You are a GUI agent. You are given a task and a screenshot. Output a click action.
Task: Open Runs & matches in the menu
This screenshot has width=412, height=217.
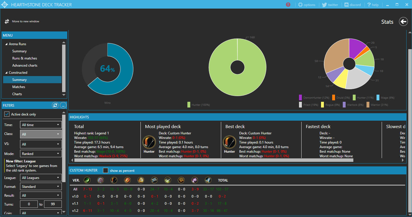click(25, 58)
